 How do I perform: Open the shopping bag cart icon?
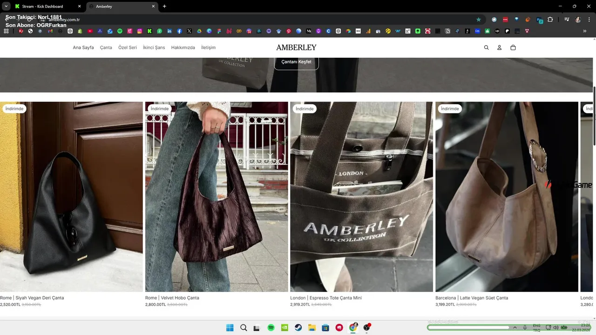513,47
